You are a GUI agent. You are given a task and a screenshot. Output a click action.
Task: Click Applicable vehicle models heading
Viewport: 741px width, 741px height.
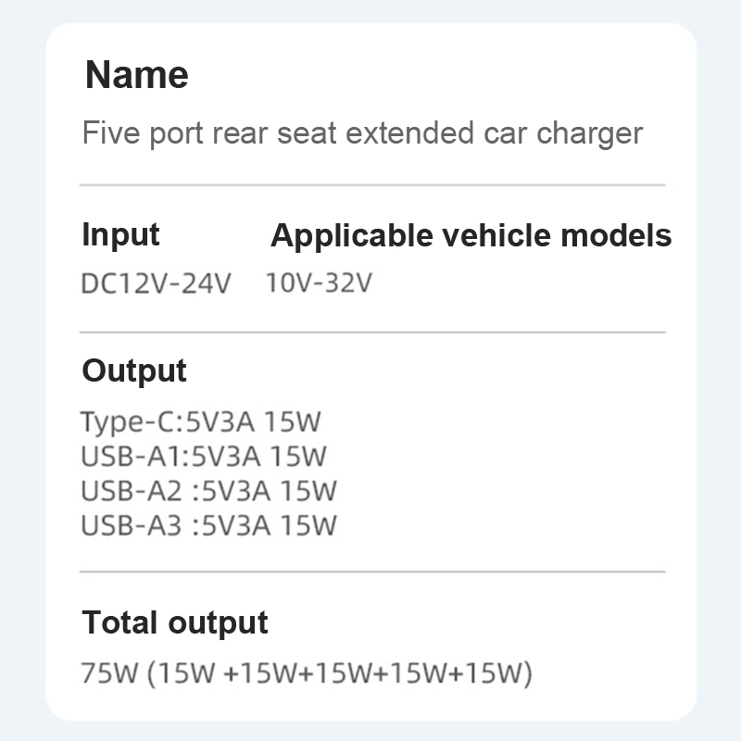tap(471, 235)
